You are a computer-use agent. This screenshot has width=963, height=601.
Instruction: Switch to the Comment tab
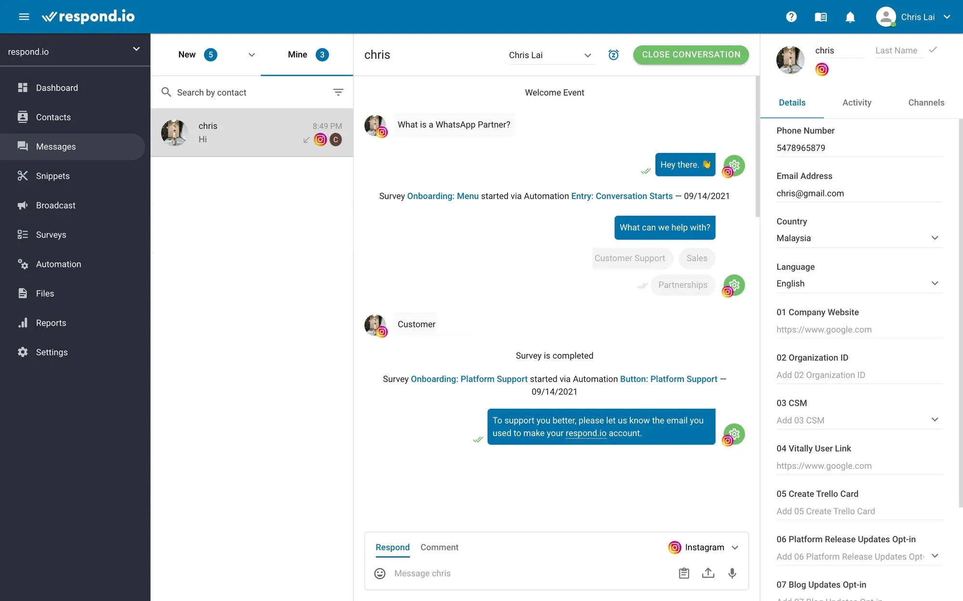click(x=439, y=547)
